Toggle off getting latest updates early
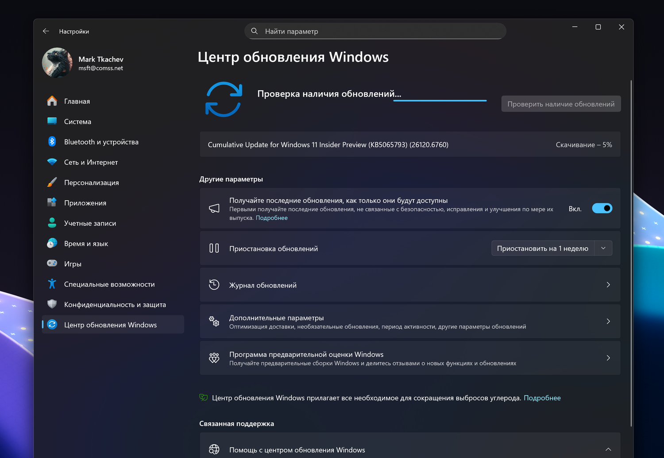The height and width of the screenshot is (458, 664). click(602, 208)
